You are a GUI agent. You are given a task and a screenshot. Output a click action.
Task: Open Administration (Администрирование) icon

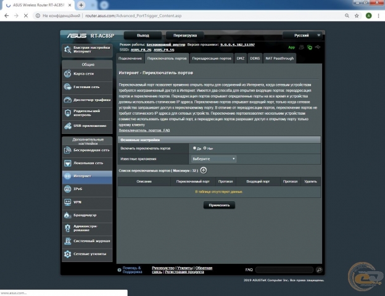67,228
